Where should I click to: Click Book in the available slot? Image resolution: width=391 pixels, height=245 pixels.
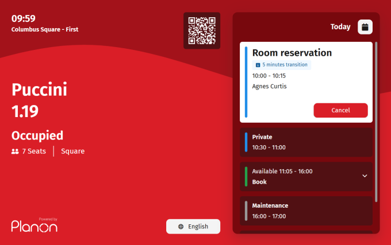(x=259, y=182)
